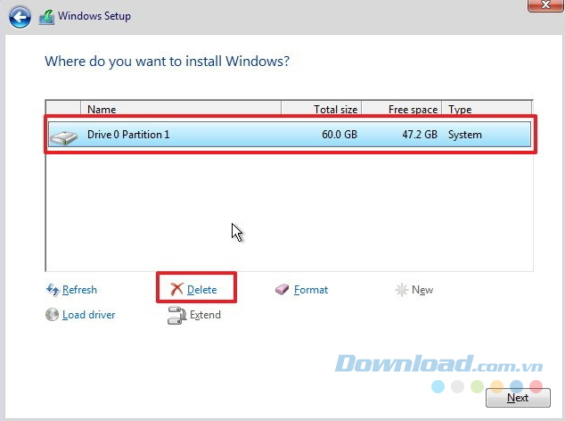This screenshot has width=565, height=421.
Task: Click the red X Delete icon
Action: click(x=176, y=289)
